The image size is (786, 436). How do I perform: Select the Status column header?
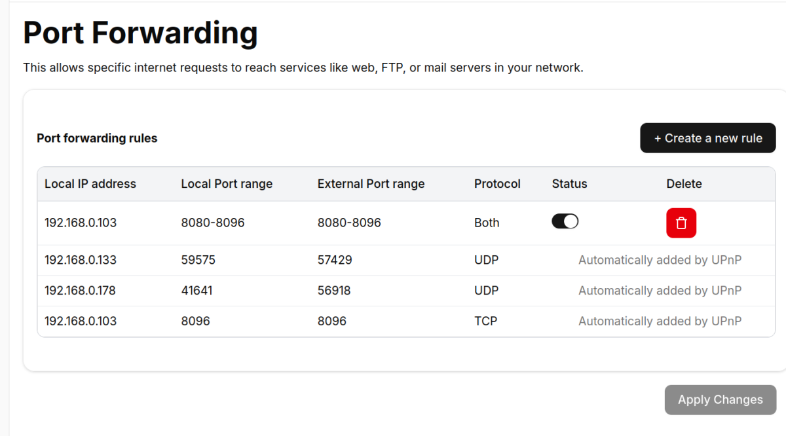tap(570, 184)
